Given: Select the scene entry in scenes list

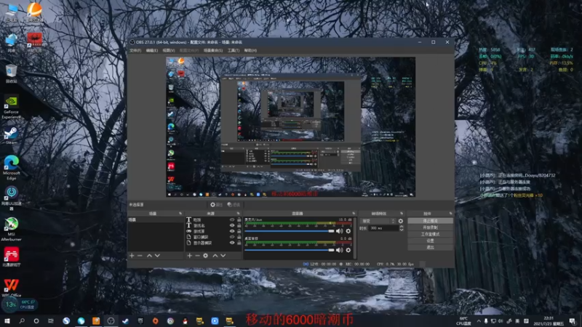Looking at the screenshot, I should (x=156, y=220).
